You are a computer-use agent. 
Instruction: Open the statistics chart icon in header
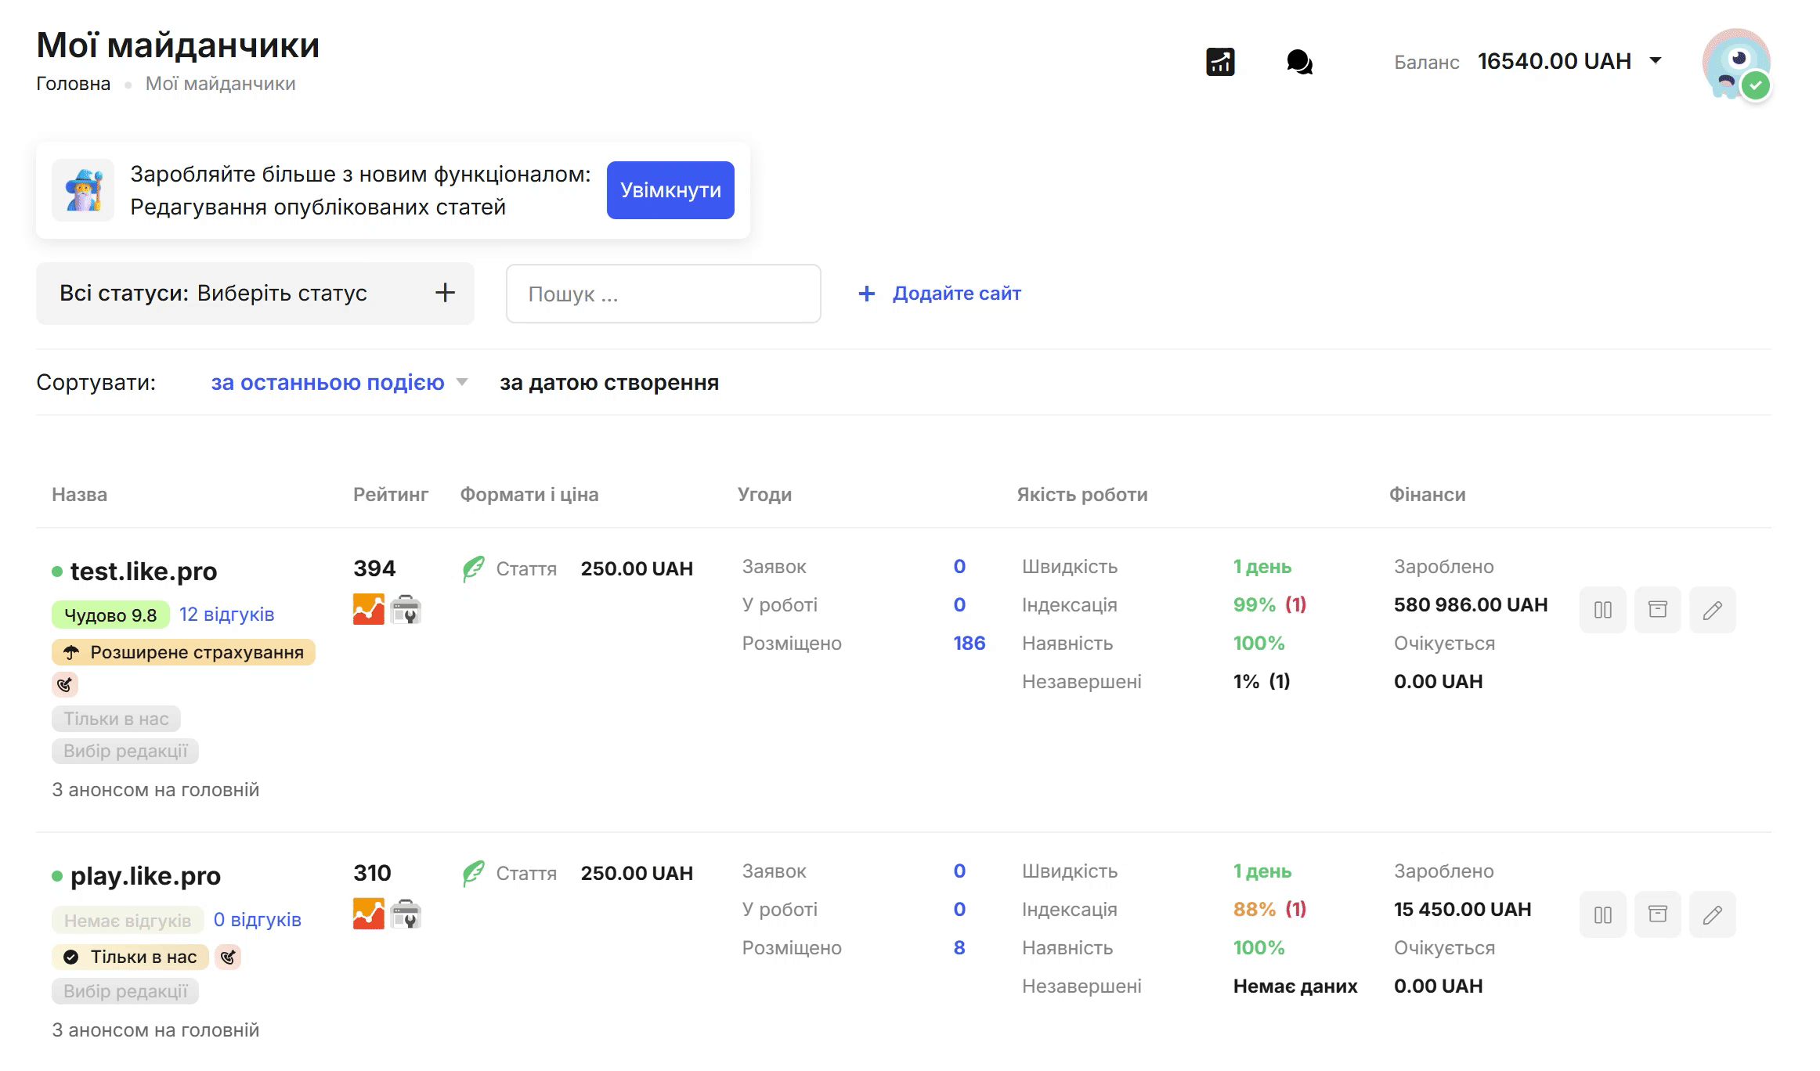(x=1220, y=62)
